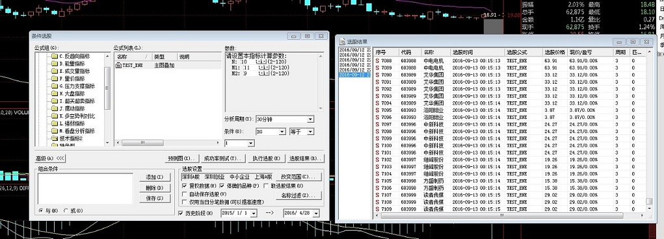Toggle the 停牌的品种 checkbox
The height and width of the screenshot is (239, 664).
(x=222, y=186)
